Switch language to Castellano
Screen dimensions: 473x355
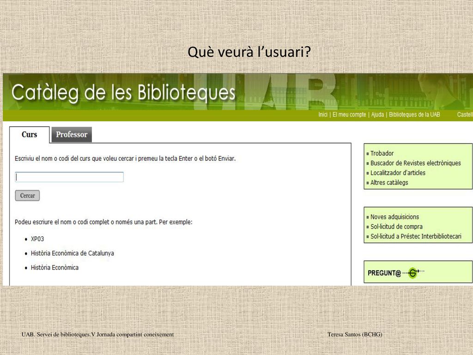click(465, 115)
